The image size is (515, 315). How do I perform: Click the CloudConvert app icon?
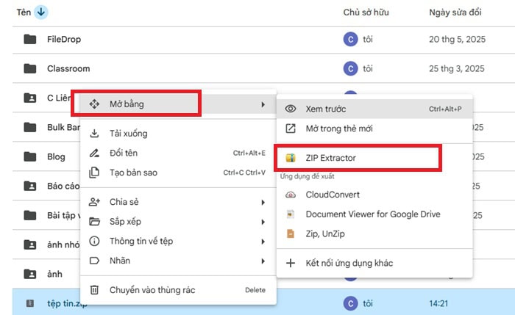[291, 195]
